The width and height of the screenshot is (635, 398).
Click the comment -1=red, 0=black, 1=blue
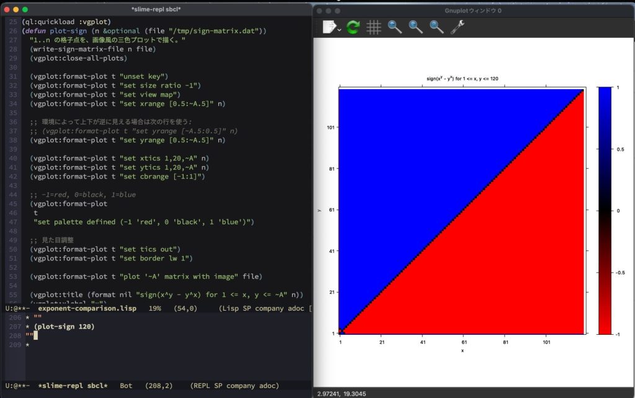82,195
